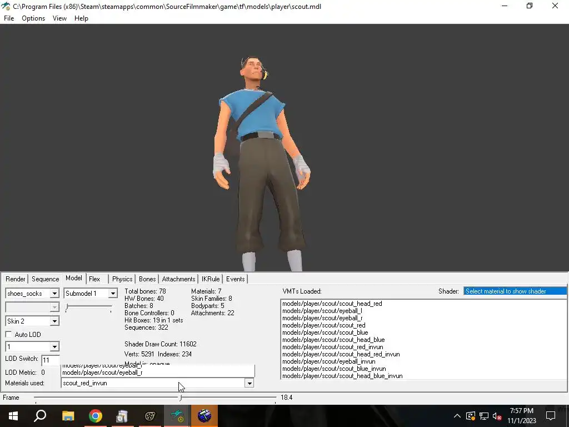
Task: Toggle the Auto LOD checkbox
Action: click(x=9, y=334)
